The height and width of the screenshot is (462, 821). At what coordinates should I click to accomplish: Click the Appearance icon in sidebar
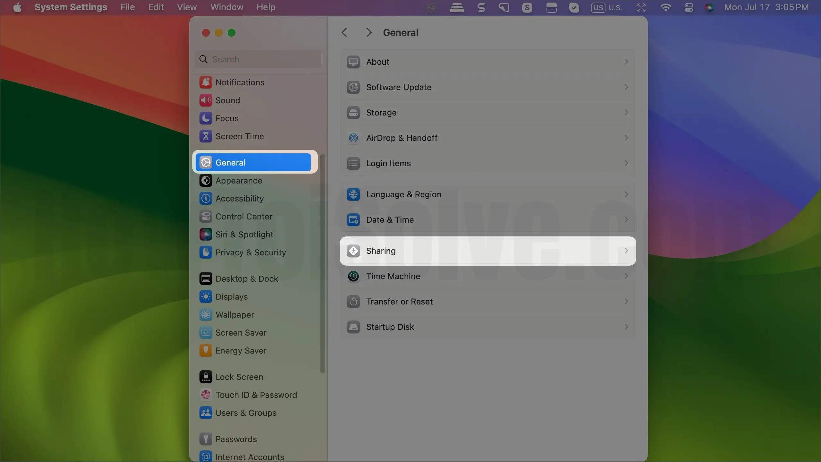206,181
